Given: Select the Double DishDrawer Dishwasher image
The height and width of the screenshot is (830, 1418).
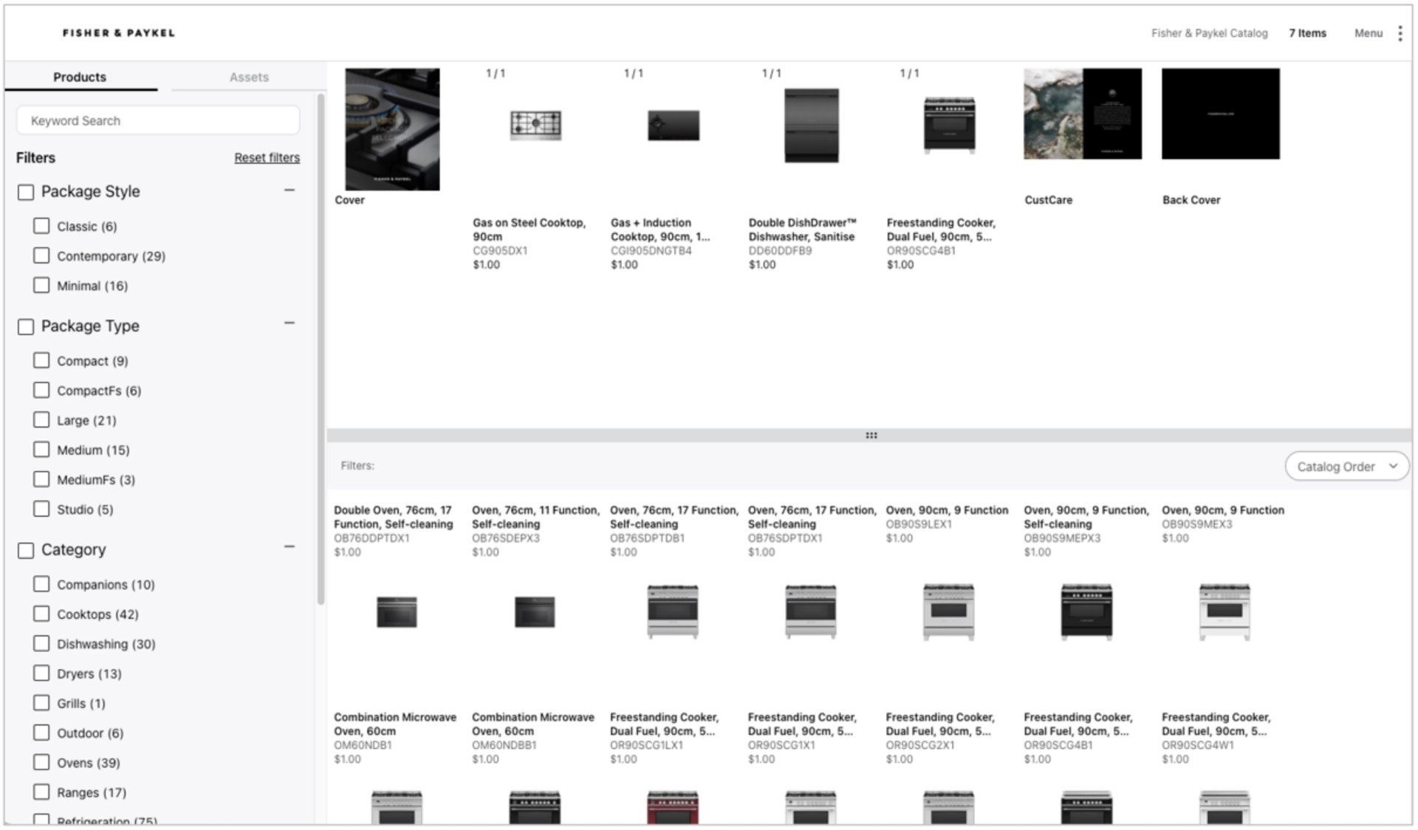Looking at the screenshot, I should (x=812, y=126).
